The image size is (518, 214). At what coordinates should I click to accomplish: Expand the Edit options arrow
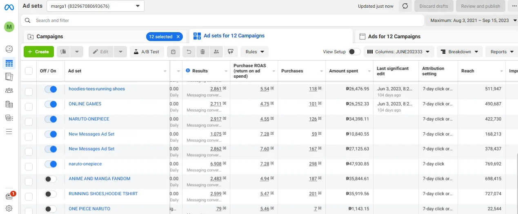tap(120, 52)
